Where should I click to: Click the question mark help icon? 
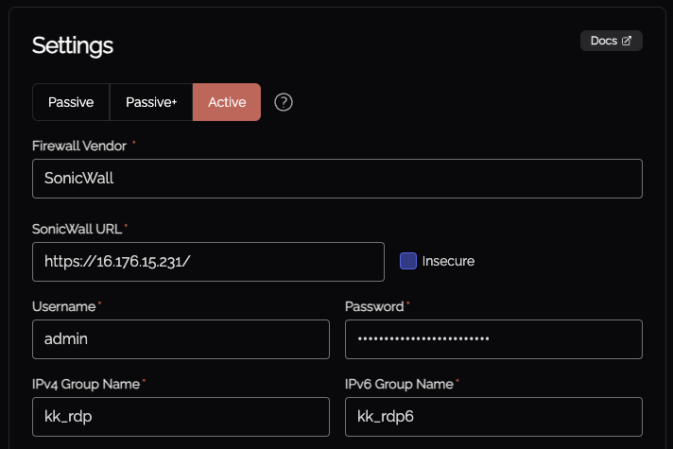pos(283,102)
